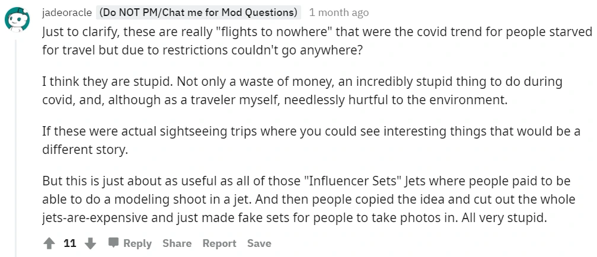597x257 pixels.
Task: Click the Reply button text
Action: coord(138,243)
